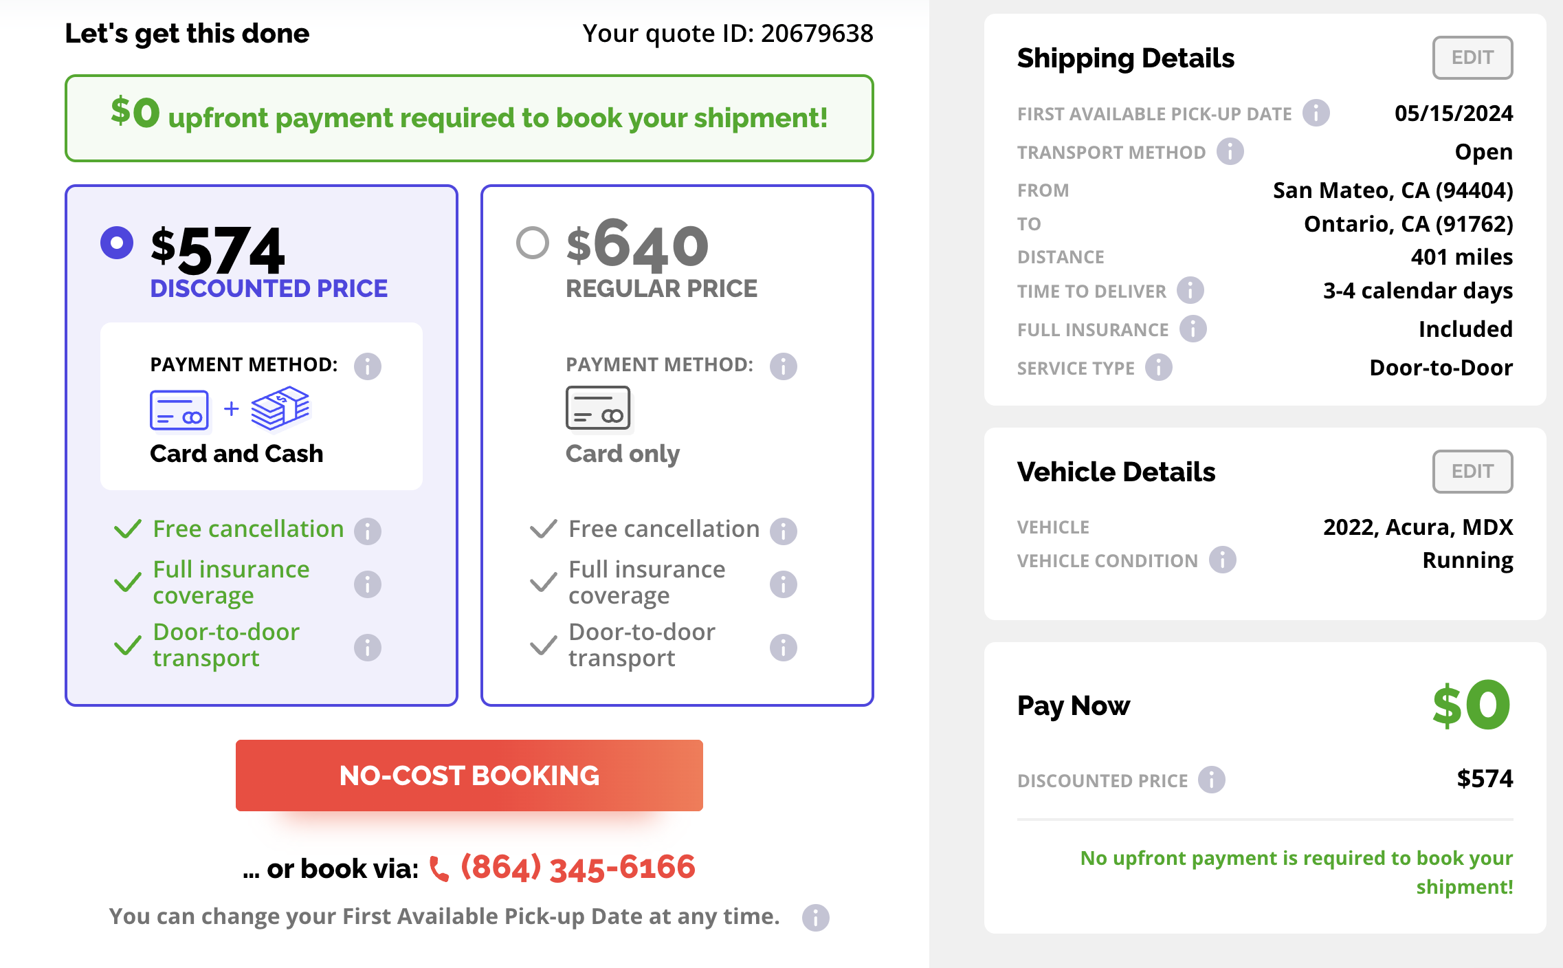Screen dimensions: 1563x968
Task: Click info icon beside pick-up date change note
Action: click(x=816, y=918)
